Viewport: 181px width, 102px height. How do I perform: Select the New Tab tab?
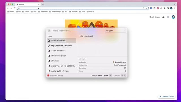point(28,5)
